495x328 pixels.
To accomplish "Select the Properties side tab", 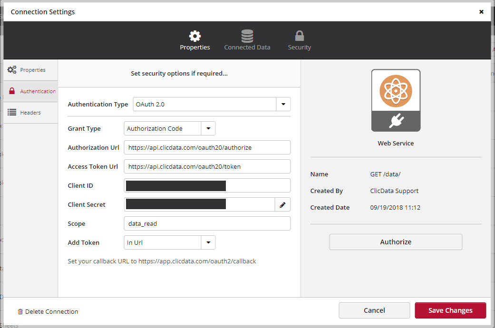I will (31, 70).
